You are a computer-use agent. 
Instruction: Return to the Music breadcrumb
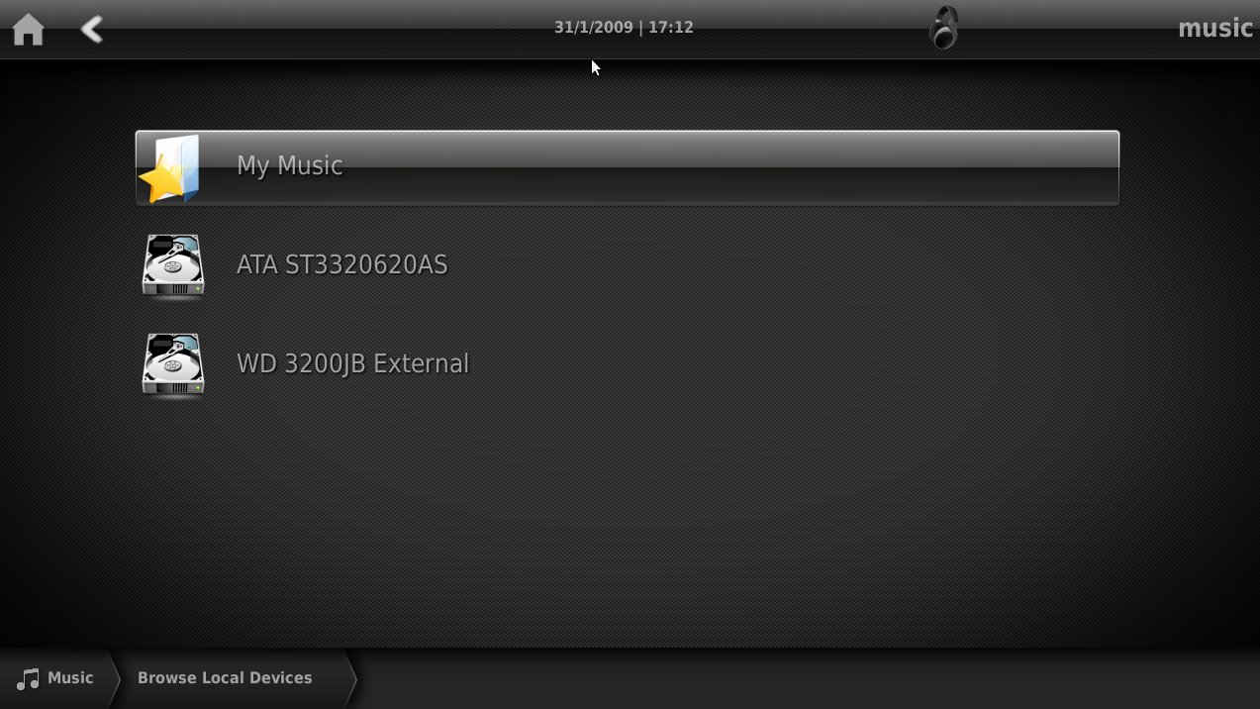[70, 678]
